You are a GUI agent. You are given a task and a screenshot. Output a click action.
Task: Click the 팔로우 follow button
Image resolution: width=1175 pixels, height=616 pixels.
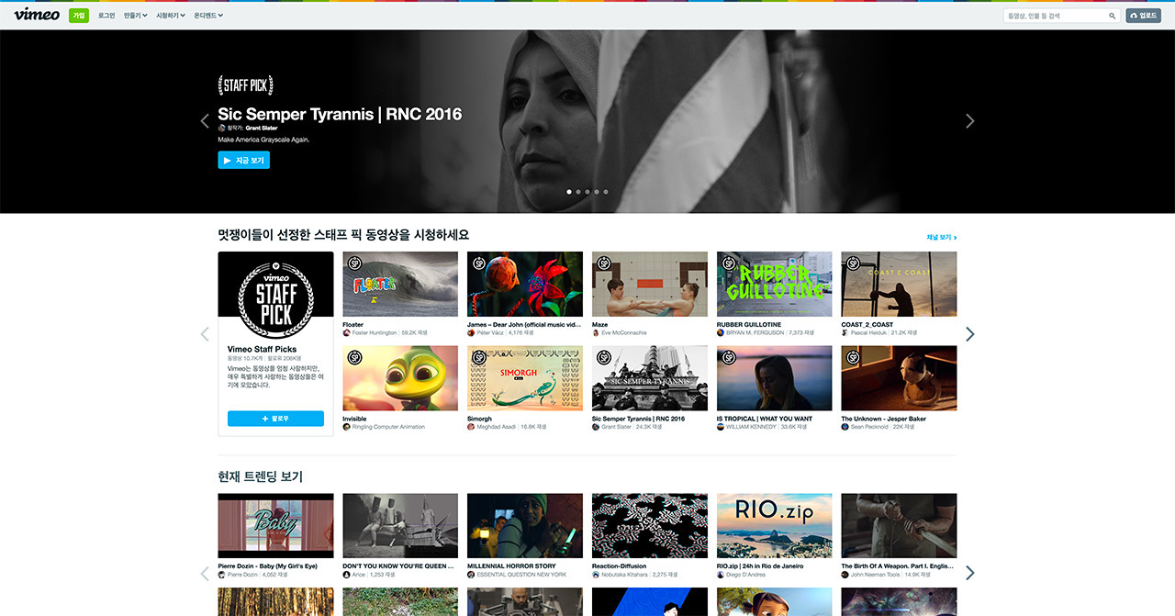point(275,419)
